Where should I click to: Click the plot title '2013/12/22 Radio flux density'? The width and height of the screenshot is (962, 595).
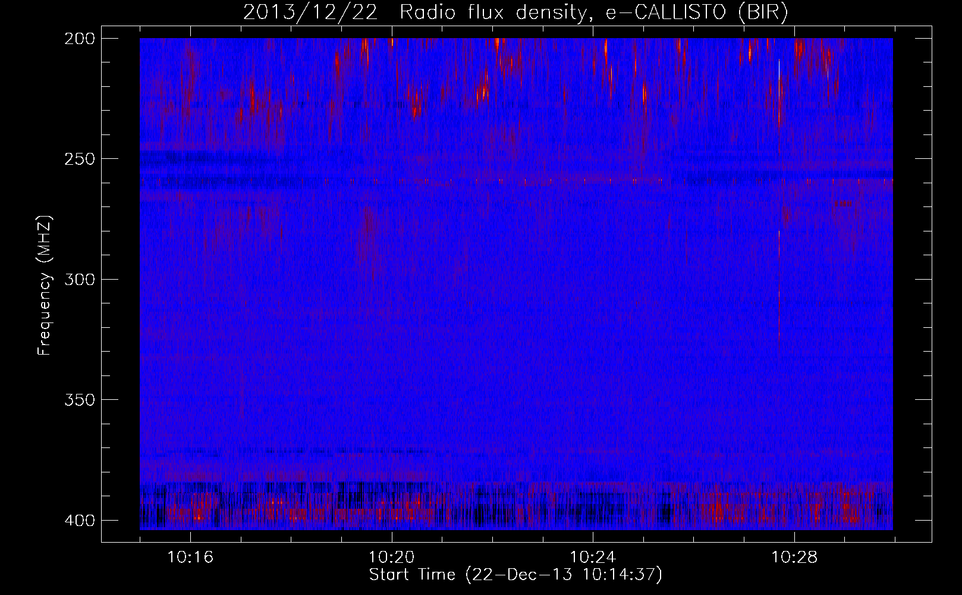coord(515,12)
